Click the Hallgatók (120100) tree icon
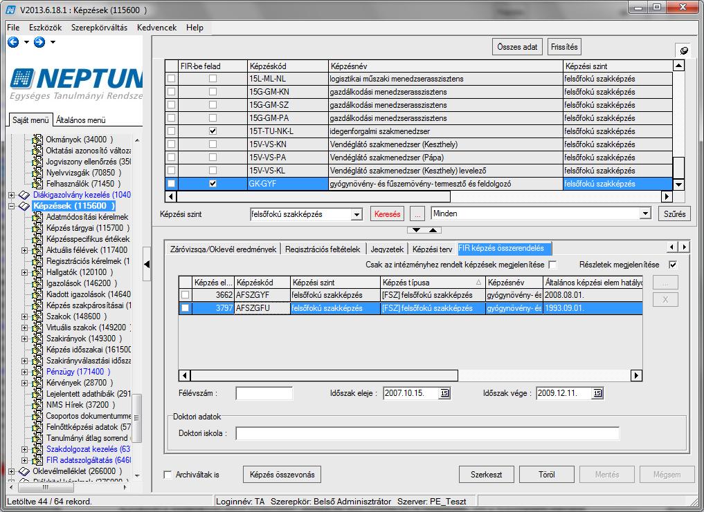Image resolution: width=704 pixels, height=512 pixels. pyautogui.click(x=37, y=272)
